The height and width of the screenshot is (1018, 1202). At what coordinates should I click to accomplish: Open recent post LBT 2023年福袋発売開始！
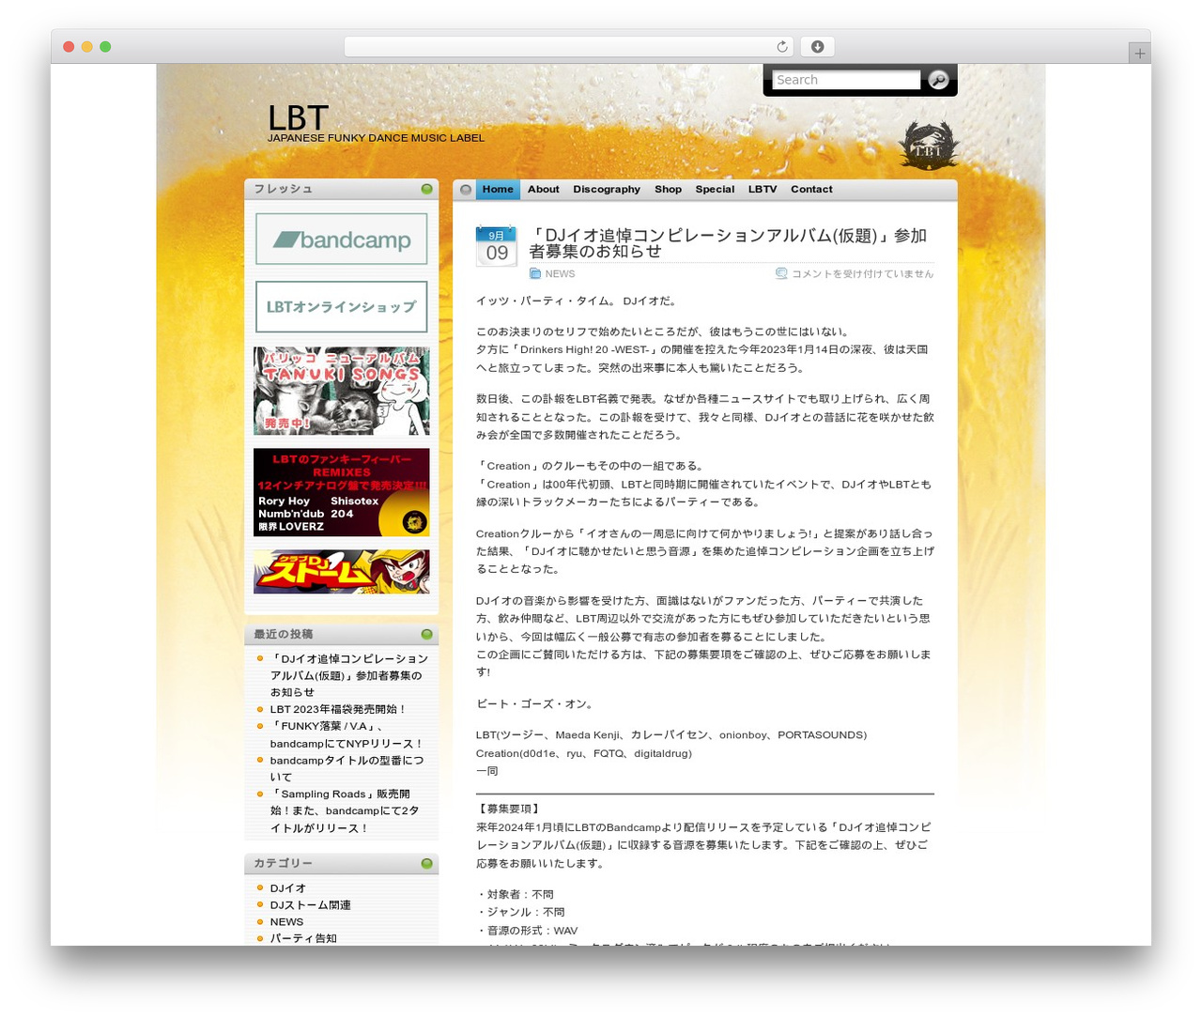coord(338,709)
